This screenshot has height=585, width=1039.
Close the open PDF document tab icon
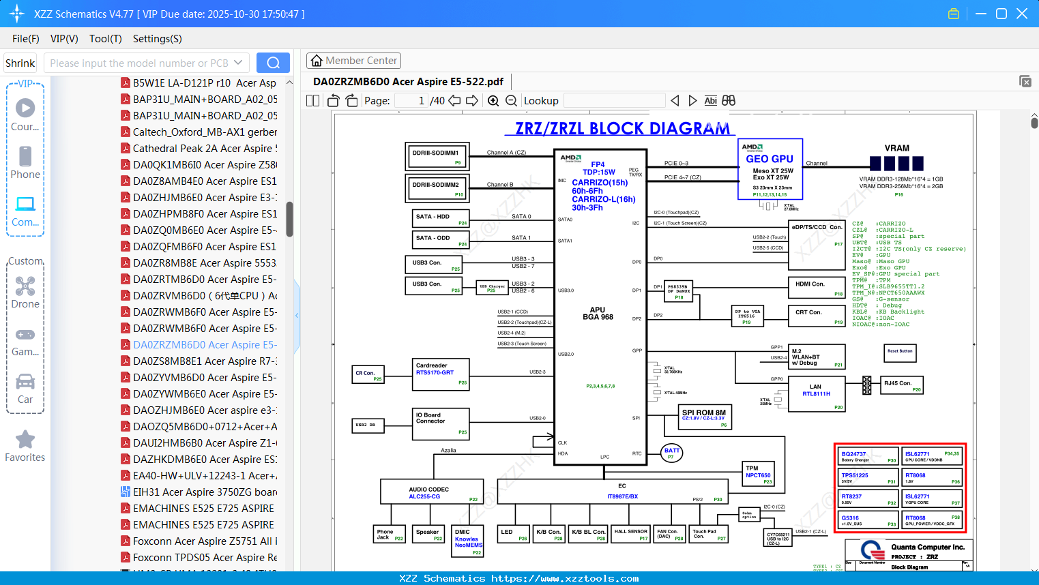tap(1025, 81)
